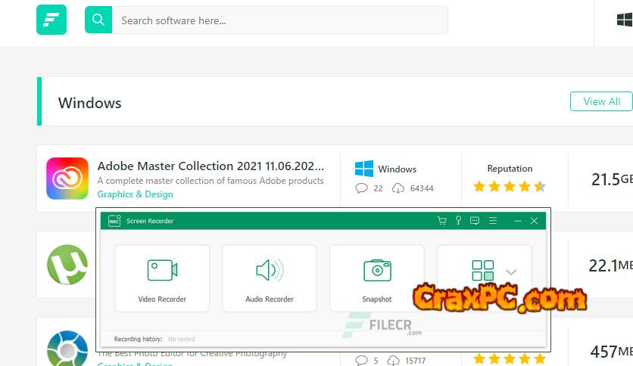
Task: Click the FileCR site logo
Action: click(x=51, y=20)
